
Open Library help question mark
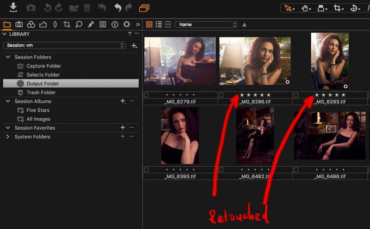click(x=129, y=34)
